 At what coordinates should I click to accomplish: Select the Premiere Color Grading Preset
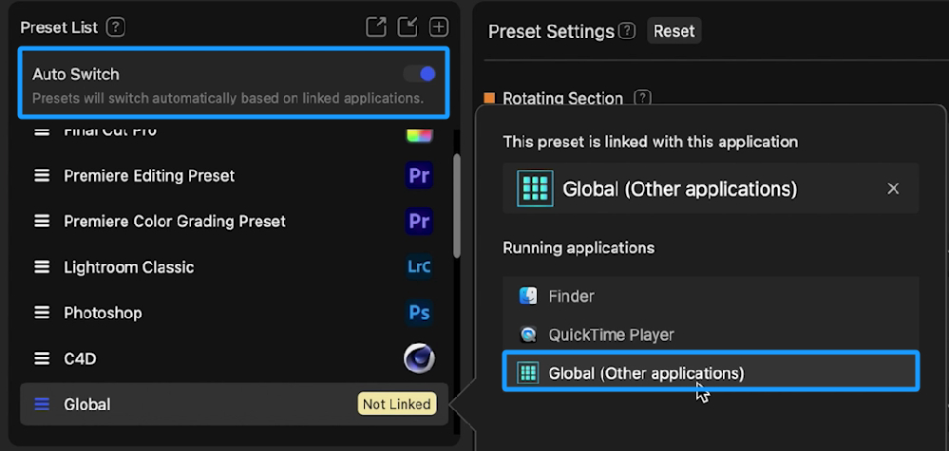tap(235, 221)
